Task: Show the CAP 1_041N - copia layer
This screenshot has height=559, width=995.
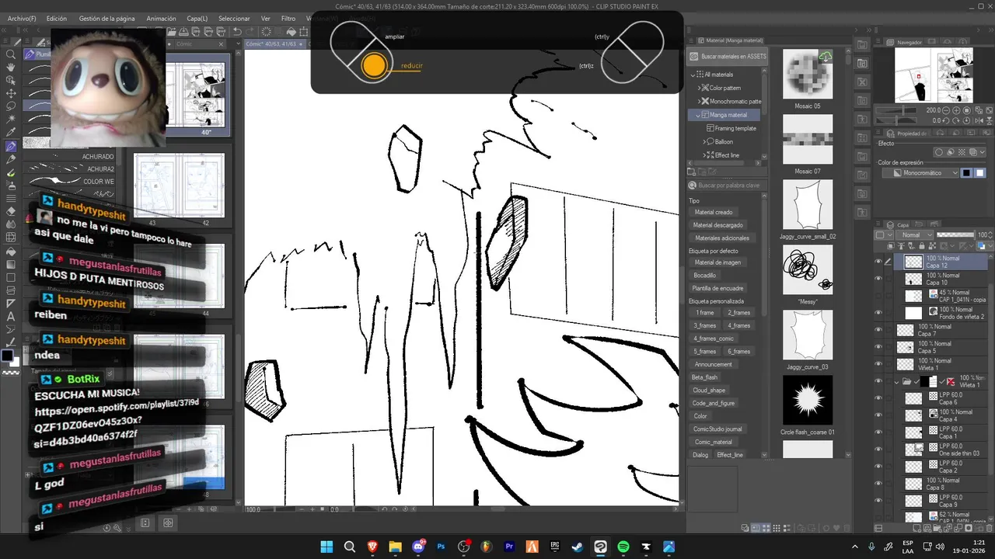Action: click(x=878, y=296)
